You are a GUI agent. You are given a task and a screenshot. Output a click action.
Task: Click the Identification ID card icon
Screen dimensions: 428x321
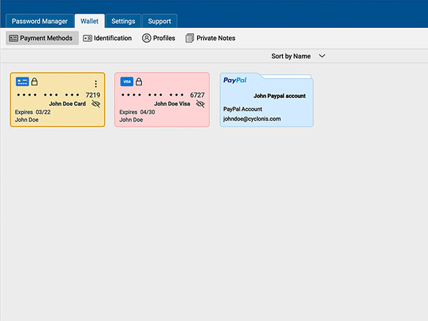(x=88, y=38)
